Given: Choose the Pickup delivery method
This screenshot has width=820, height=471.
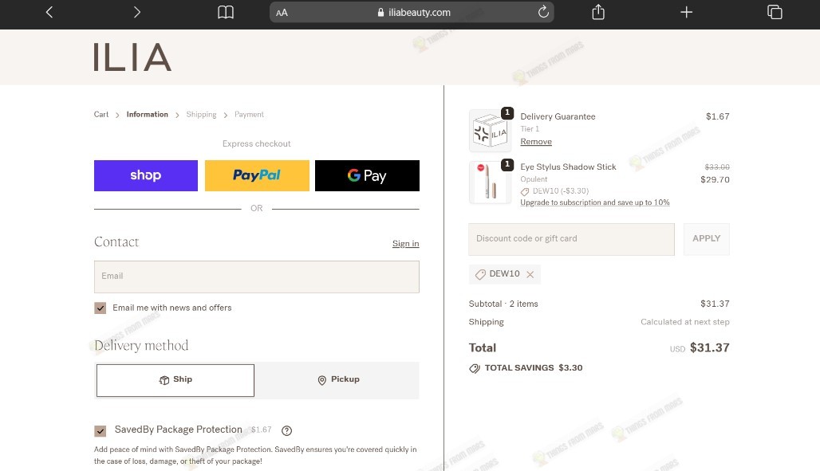Looking at the screenshot, I should (338, 380).
